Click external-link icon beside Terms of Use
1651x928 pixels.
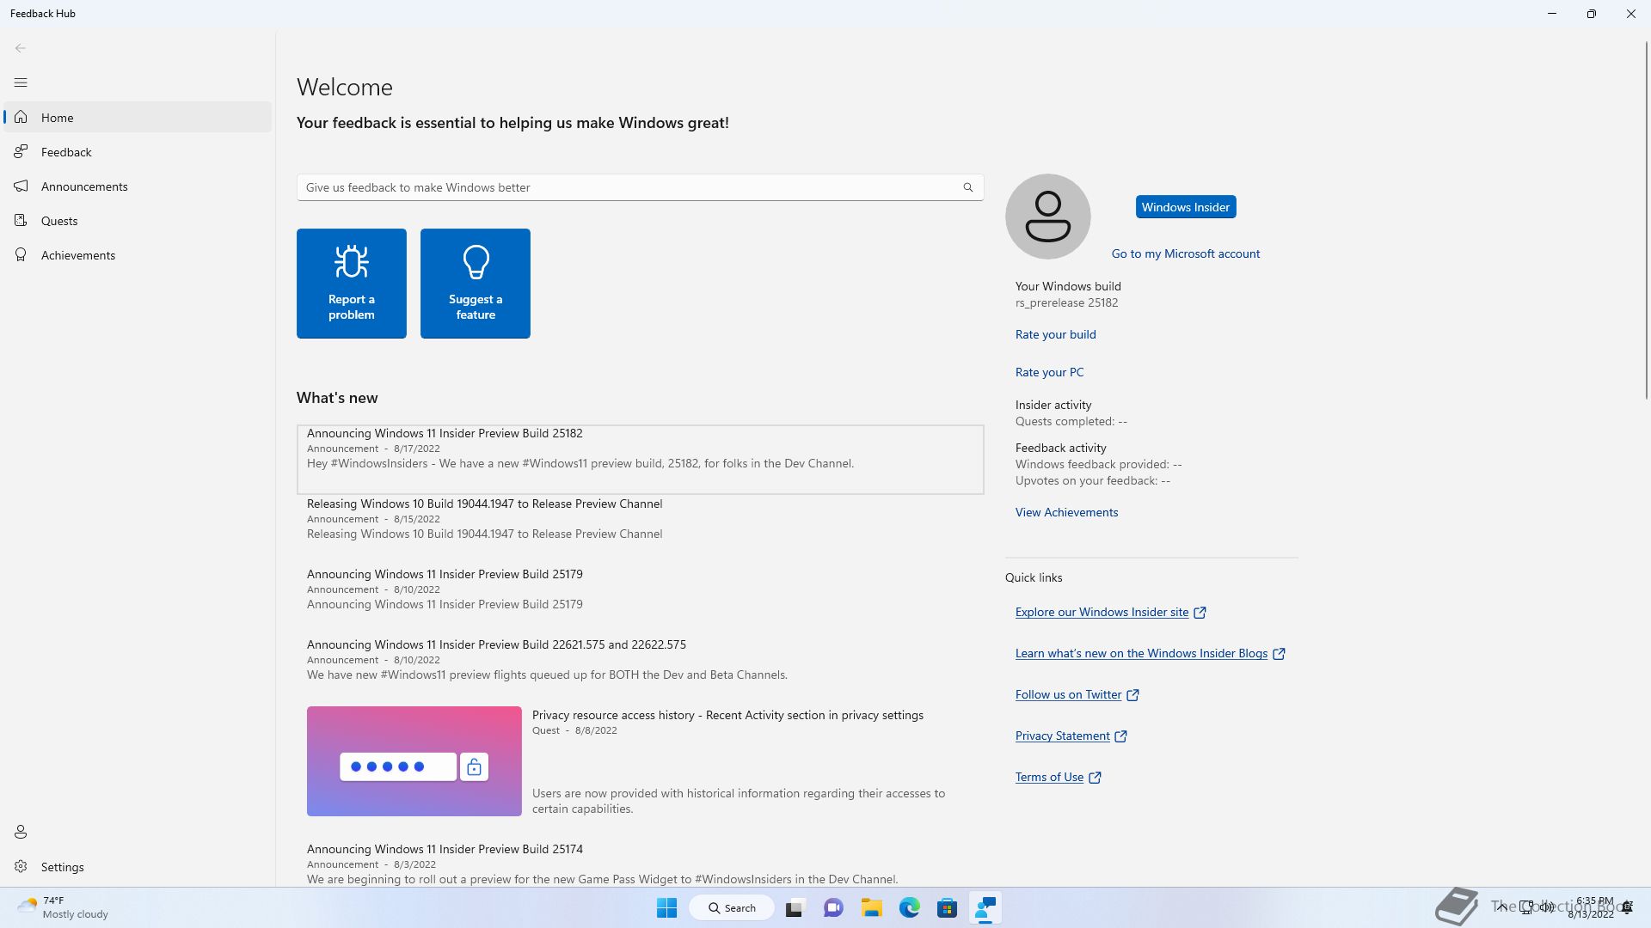[x=1095, y=778]
